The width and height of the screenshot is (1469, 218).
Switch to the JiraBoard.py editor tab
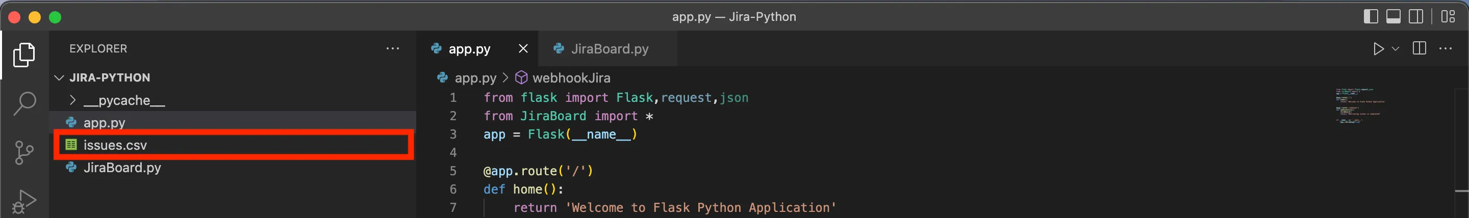coord(609,49)
